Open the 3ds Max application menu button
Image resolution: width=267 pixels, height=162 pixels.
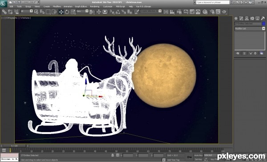coord(4,4)
